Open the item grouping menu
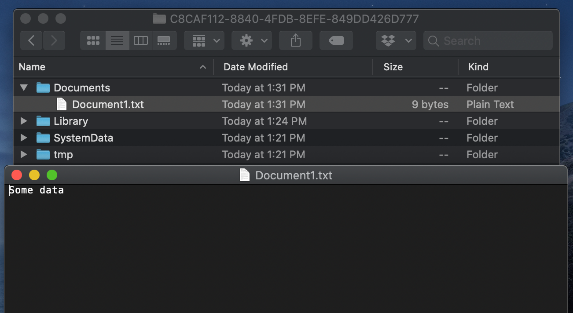The image size is (573, 313). pyautogui.click(x=204, y=40)
